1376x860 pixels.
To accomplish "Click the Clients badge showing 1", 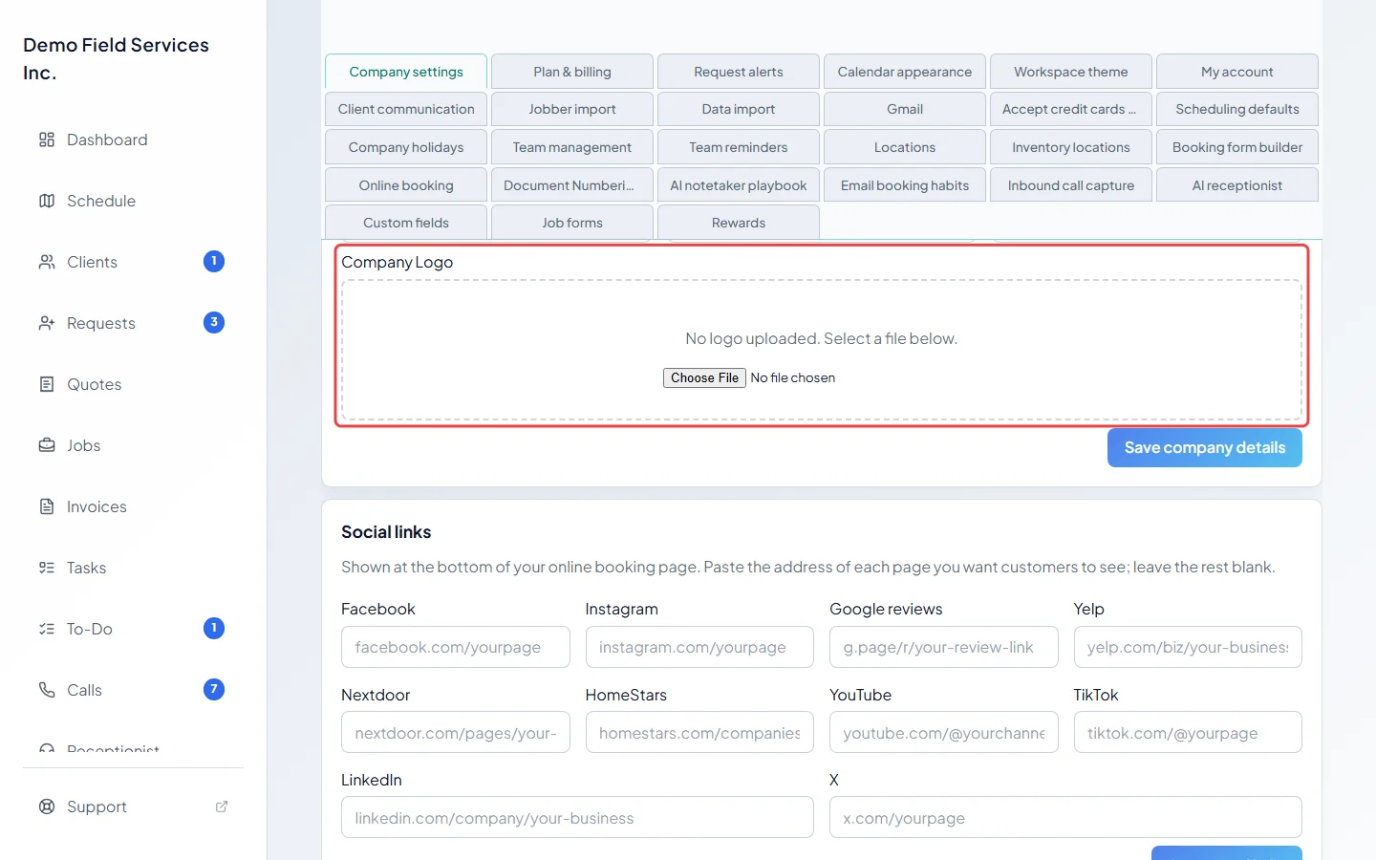I will (214, 261).
